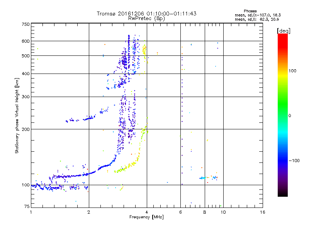The image size is (309, 231).
Task: Click the orange-yellow cluster near 4 MHz above 500 km
Action: 144,51
